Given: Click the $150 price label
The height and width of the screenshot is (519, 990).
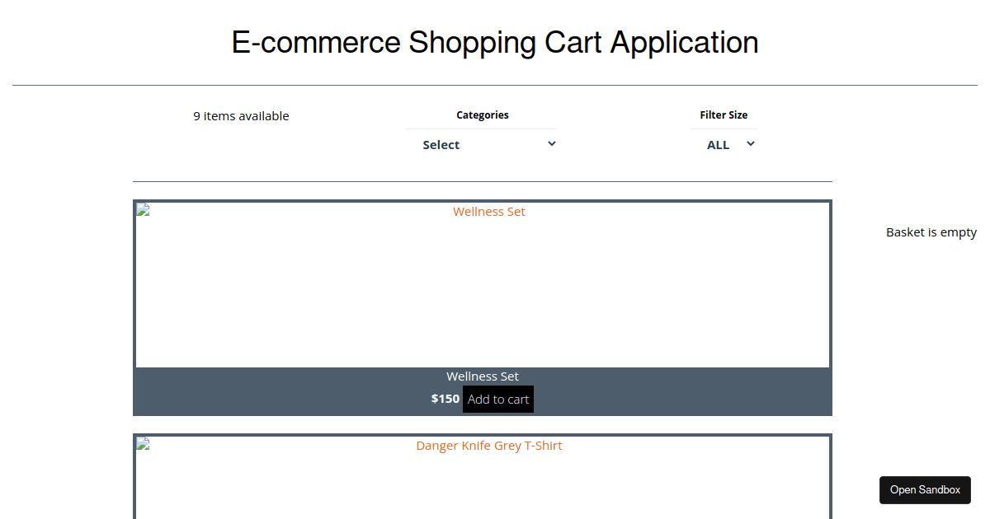Looking at the screenshot, I should coord(445,398).
